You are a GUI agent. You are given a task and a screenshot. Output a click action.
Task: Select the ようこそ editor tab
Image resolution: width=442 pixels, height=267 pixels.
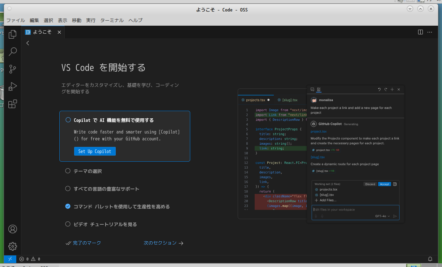pyautogui.click(x=43, y=32)
